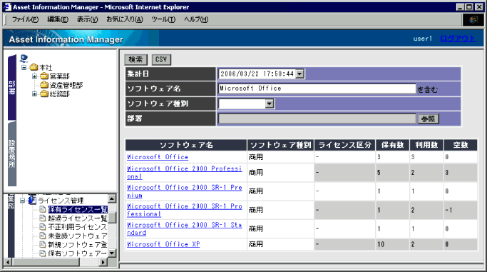Screen dimensions: 487x272
Task: Open the お気に入り(A) menu
Action: pos(125,19)
